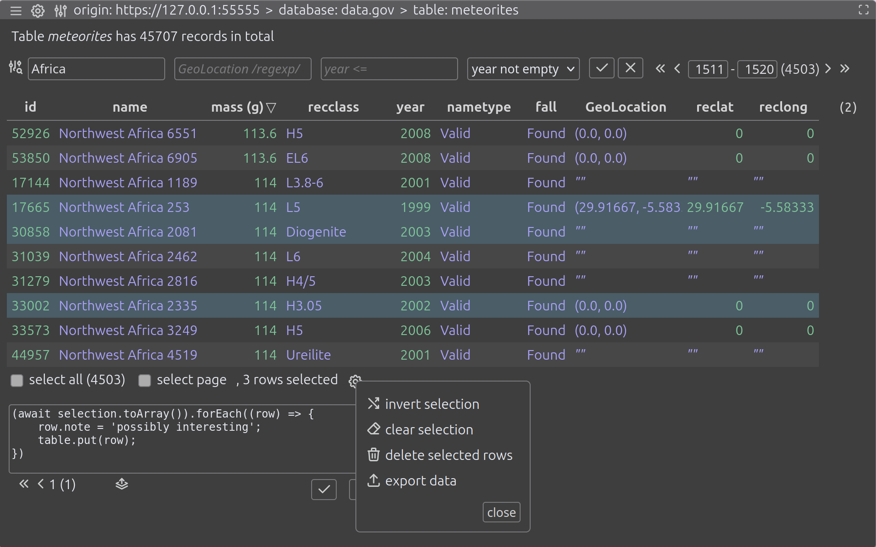Enable the select all (4503) checkbox
Image resolution: width=876 pixels, height=547 pixels.
pos(17,381)
